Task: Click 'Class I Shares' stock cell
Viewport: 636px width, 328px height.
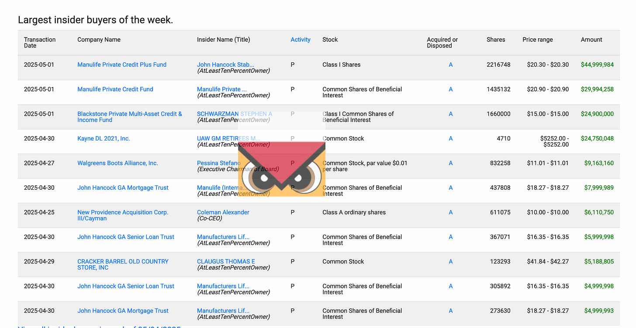Action: click(342, 65)
